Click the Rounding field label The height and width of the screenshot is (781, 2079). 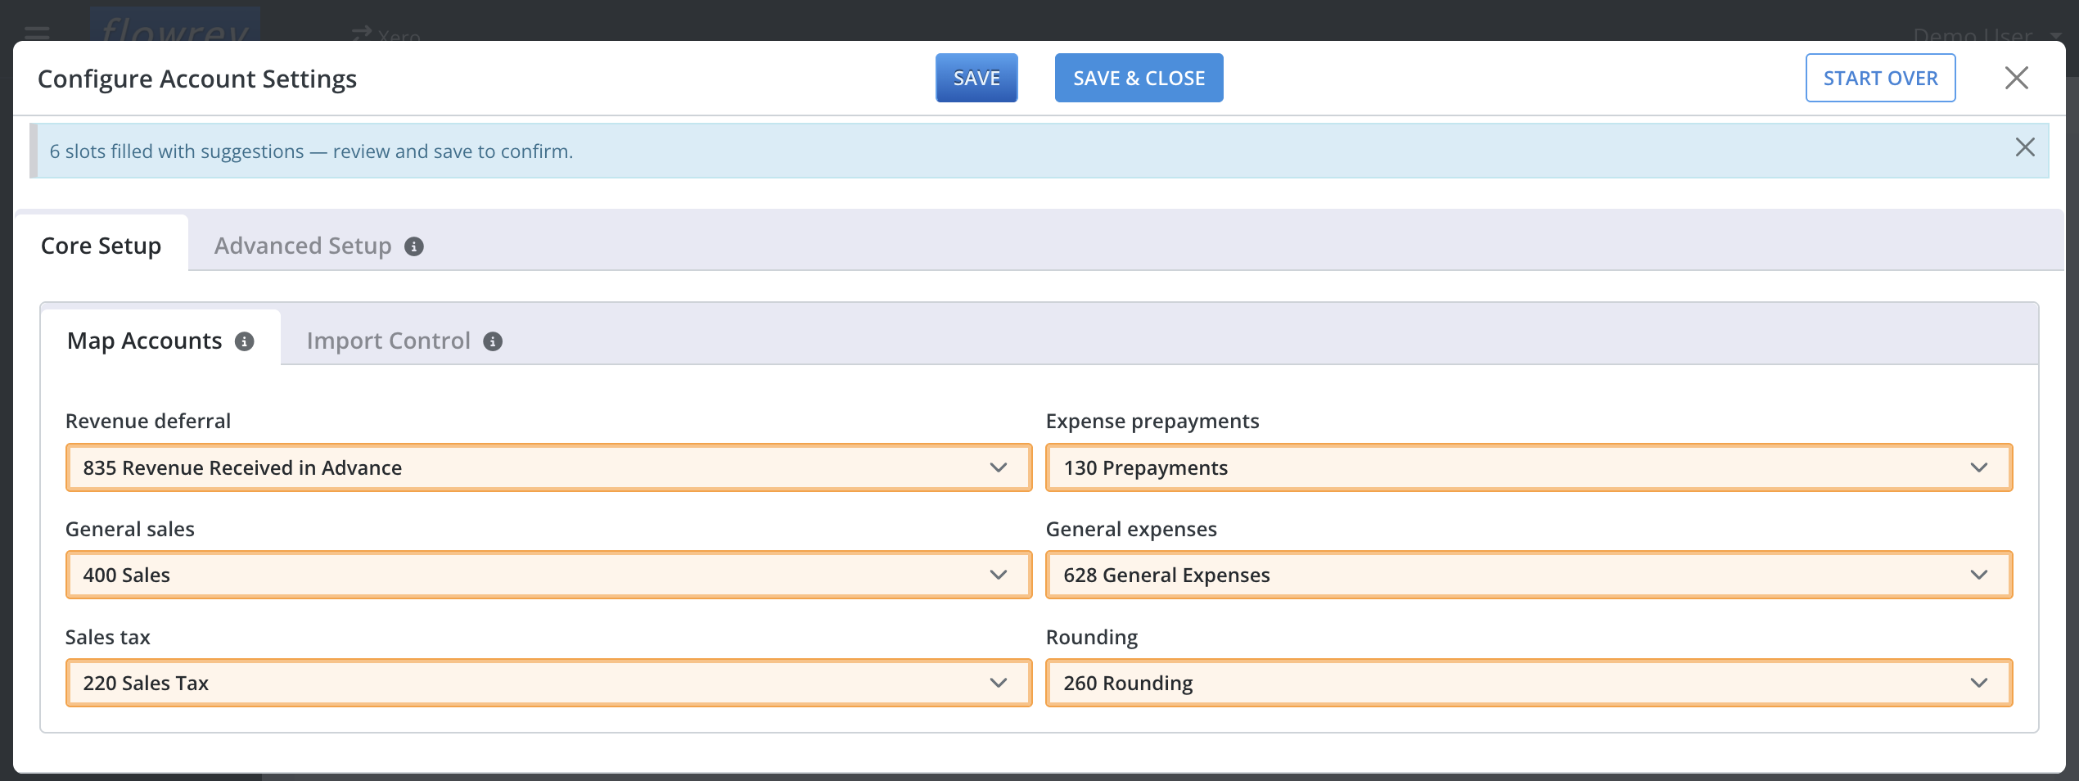point(1092,637)
